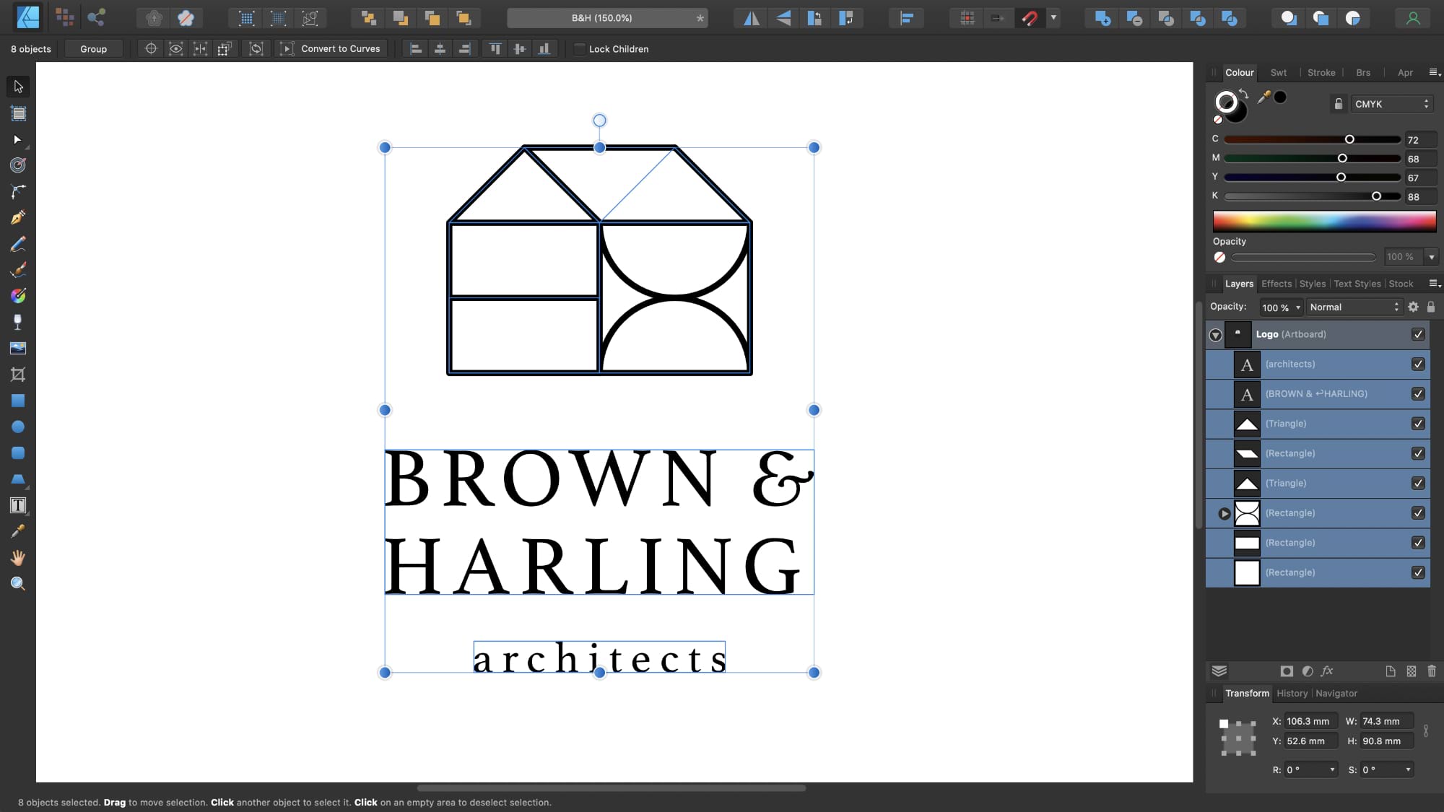Click the Group button in toolbar

(x=93, y=48)
